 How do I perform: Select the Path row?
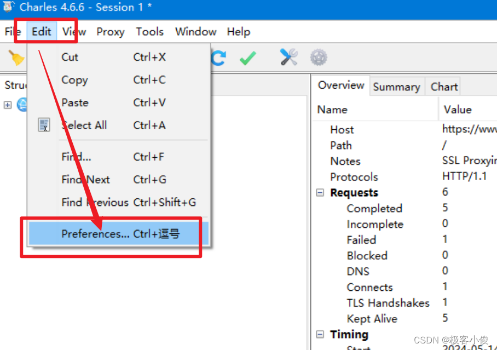coord(404,145)
